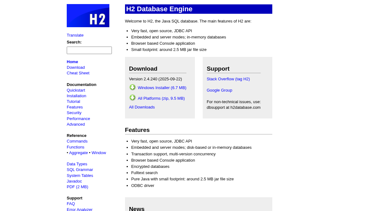Click Transaction support, multi-version concurrency text
This screenshot has width=376, height=211.
pyautogui.click(x=174, y=154)
